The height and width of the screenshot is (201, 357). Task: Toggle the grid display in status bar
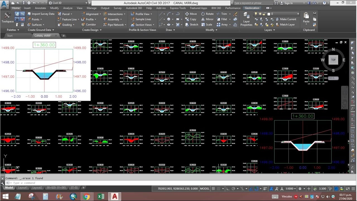pos(214,189)
